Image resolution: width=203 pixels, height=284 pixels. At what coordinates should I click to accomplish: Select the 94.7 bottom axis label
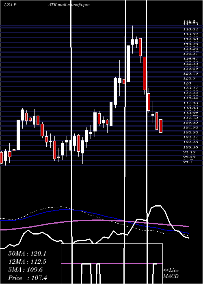tap(188, 162)
